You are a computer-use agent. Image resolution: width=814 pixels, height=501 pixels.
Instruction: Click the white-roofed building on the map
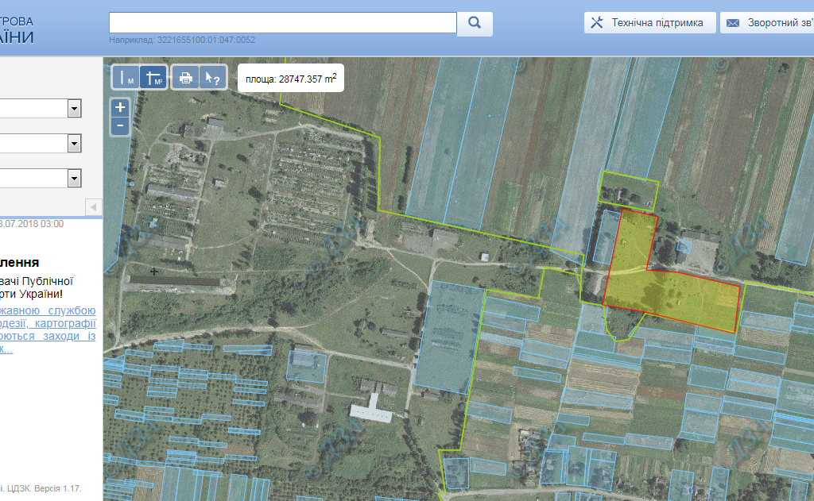click(x=370, y=412)
